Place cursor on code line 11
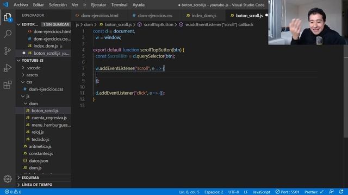Viewport: 348px width, 195px height. (x=130, y=93)
